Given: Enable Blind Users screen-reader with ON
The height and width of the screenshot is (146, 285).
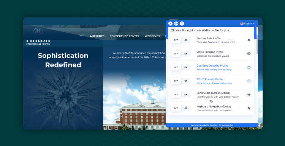Looking at the screenshot, I should coord(186,95).
